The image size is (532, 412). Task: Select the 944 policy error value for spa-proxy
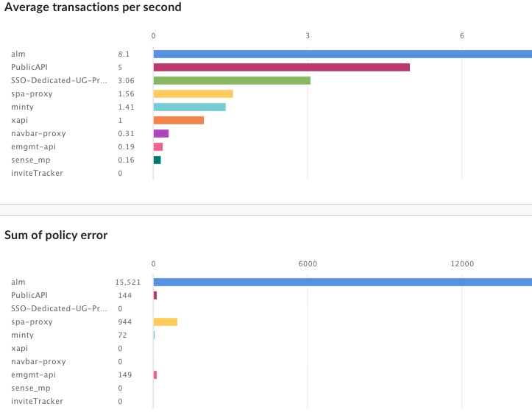[124, 322]
